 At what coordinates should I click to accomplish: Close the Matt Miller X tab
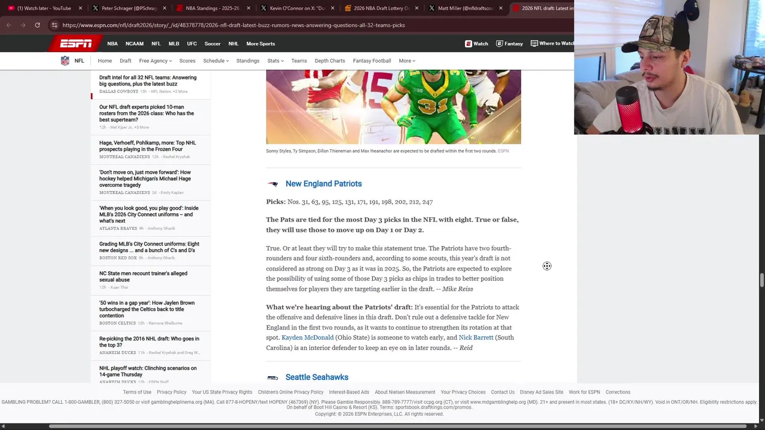(501, 8)
